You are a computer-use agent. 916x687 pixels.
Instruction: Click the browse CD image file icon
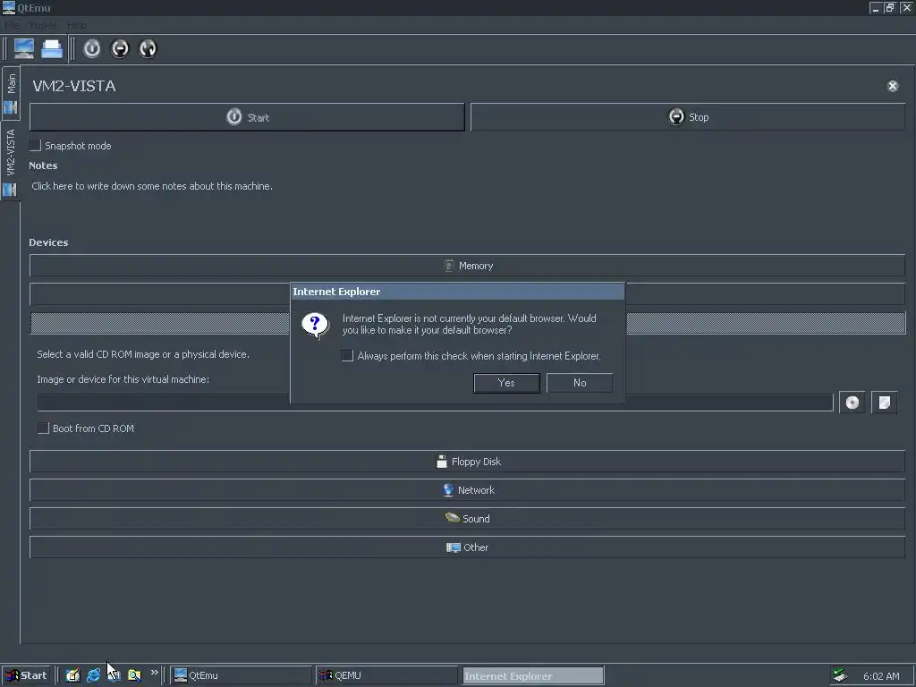point(885,403)
